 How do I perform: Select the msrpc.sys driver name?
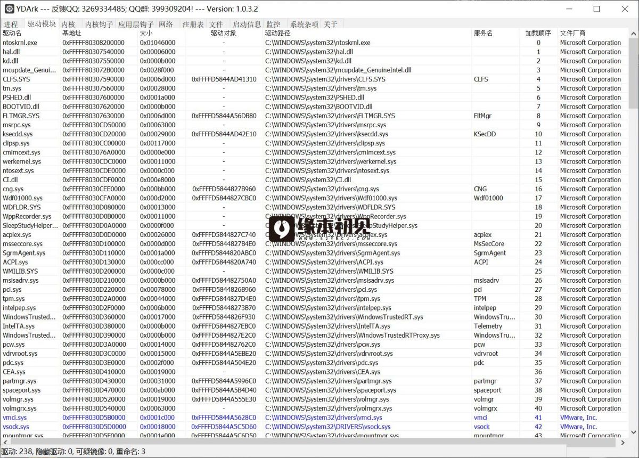[x=17, y=125]
